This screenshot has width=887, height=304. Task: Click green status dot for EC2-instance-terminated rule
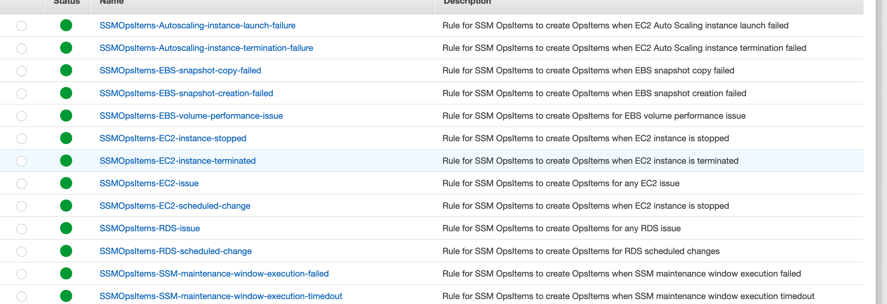tap(66, 160)
